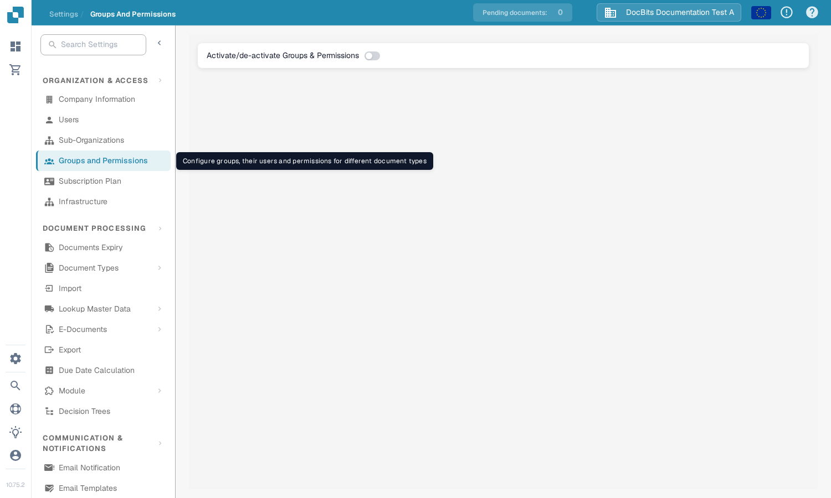Click the EU flag region icon
Viewport: 831px width, 498px height.
click(761, 13)
